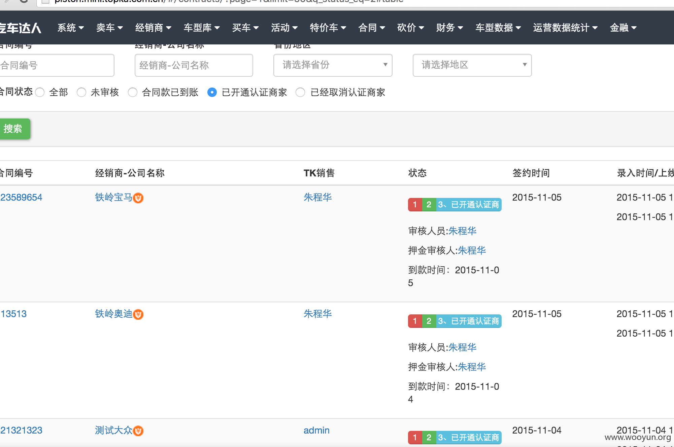Click blue 已开通认证商 badge in 铁岭奥迪 row
674x447 pixels.
[x=469, y=321]
